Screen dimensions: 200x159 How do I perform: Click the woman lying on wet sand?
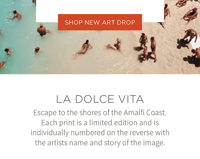pos(83,49)
